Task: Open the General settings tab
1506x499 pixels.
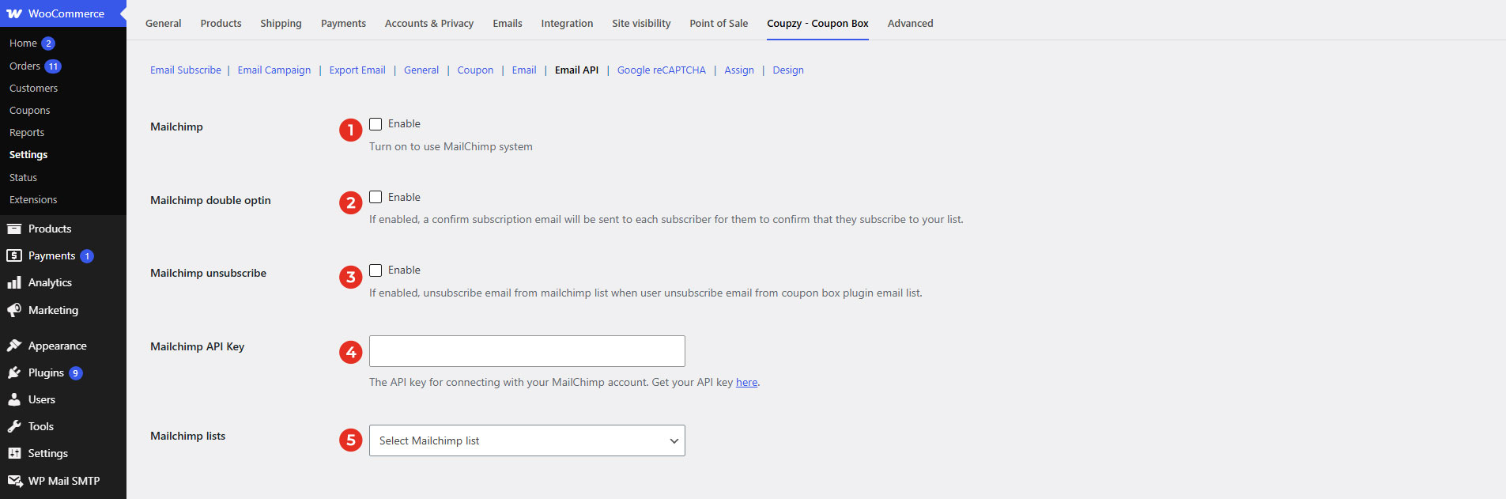Action: pos(164,23)
